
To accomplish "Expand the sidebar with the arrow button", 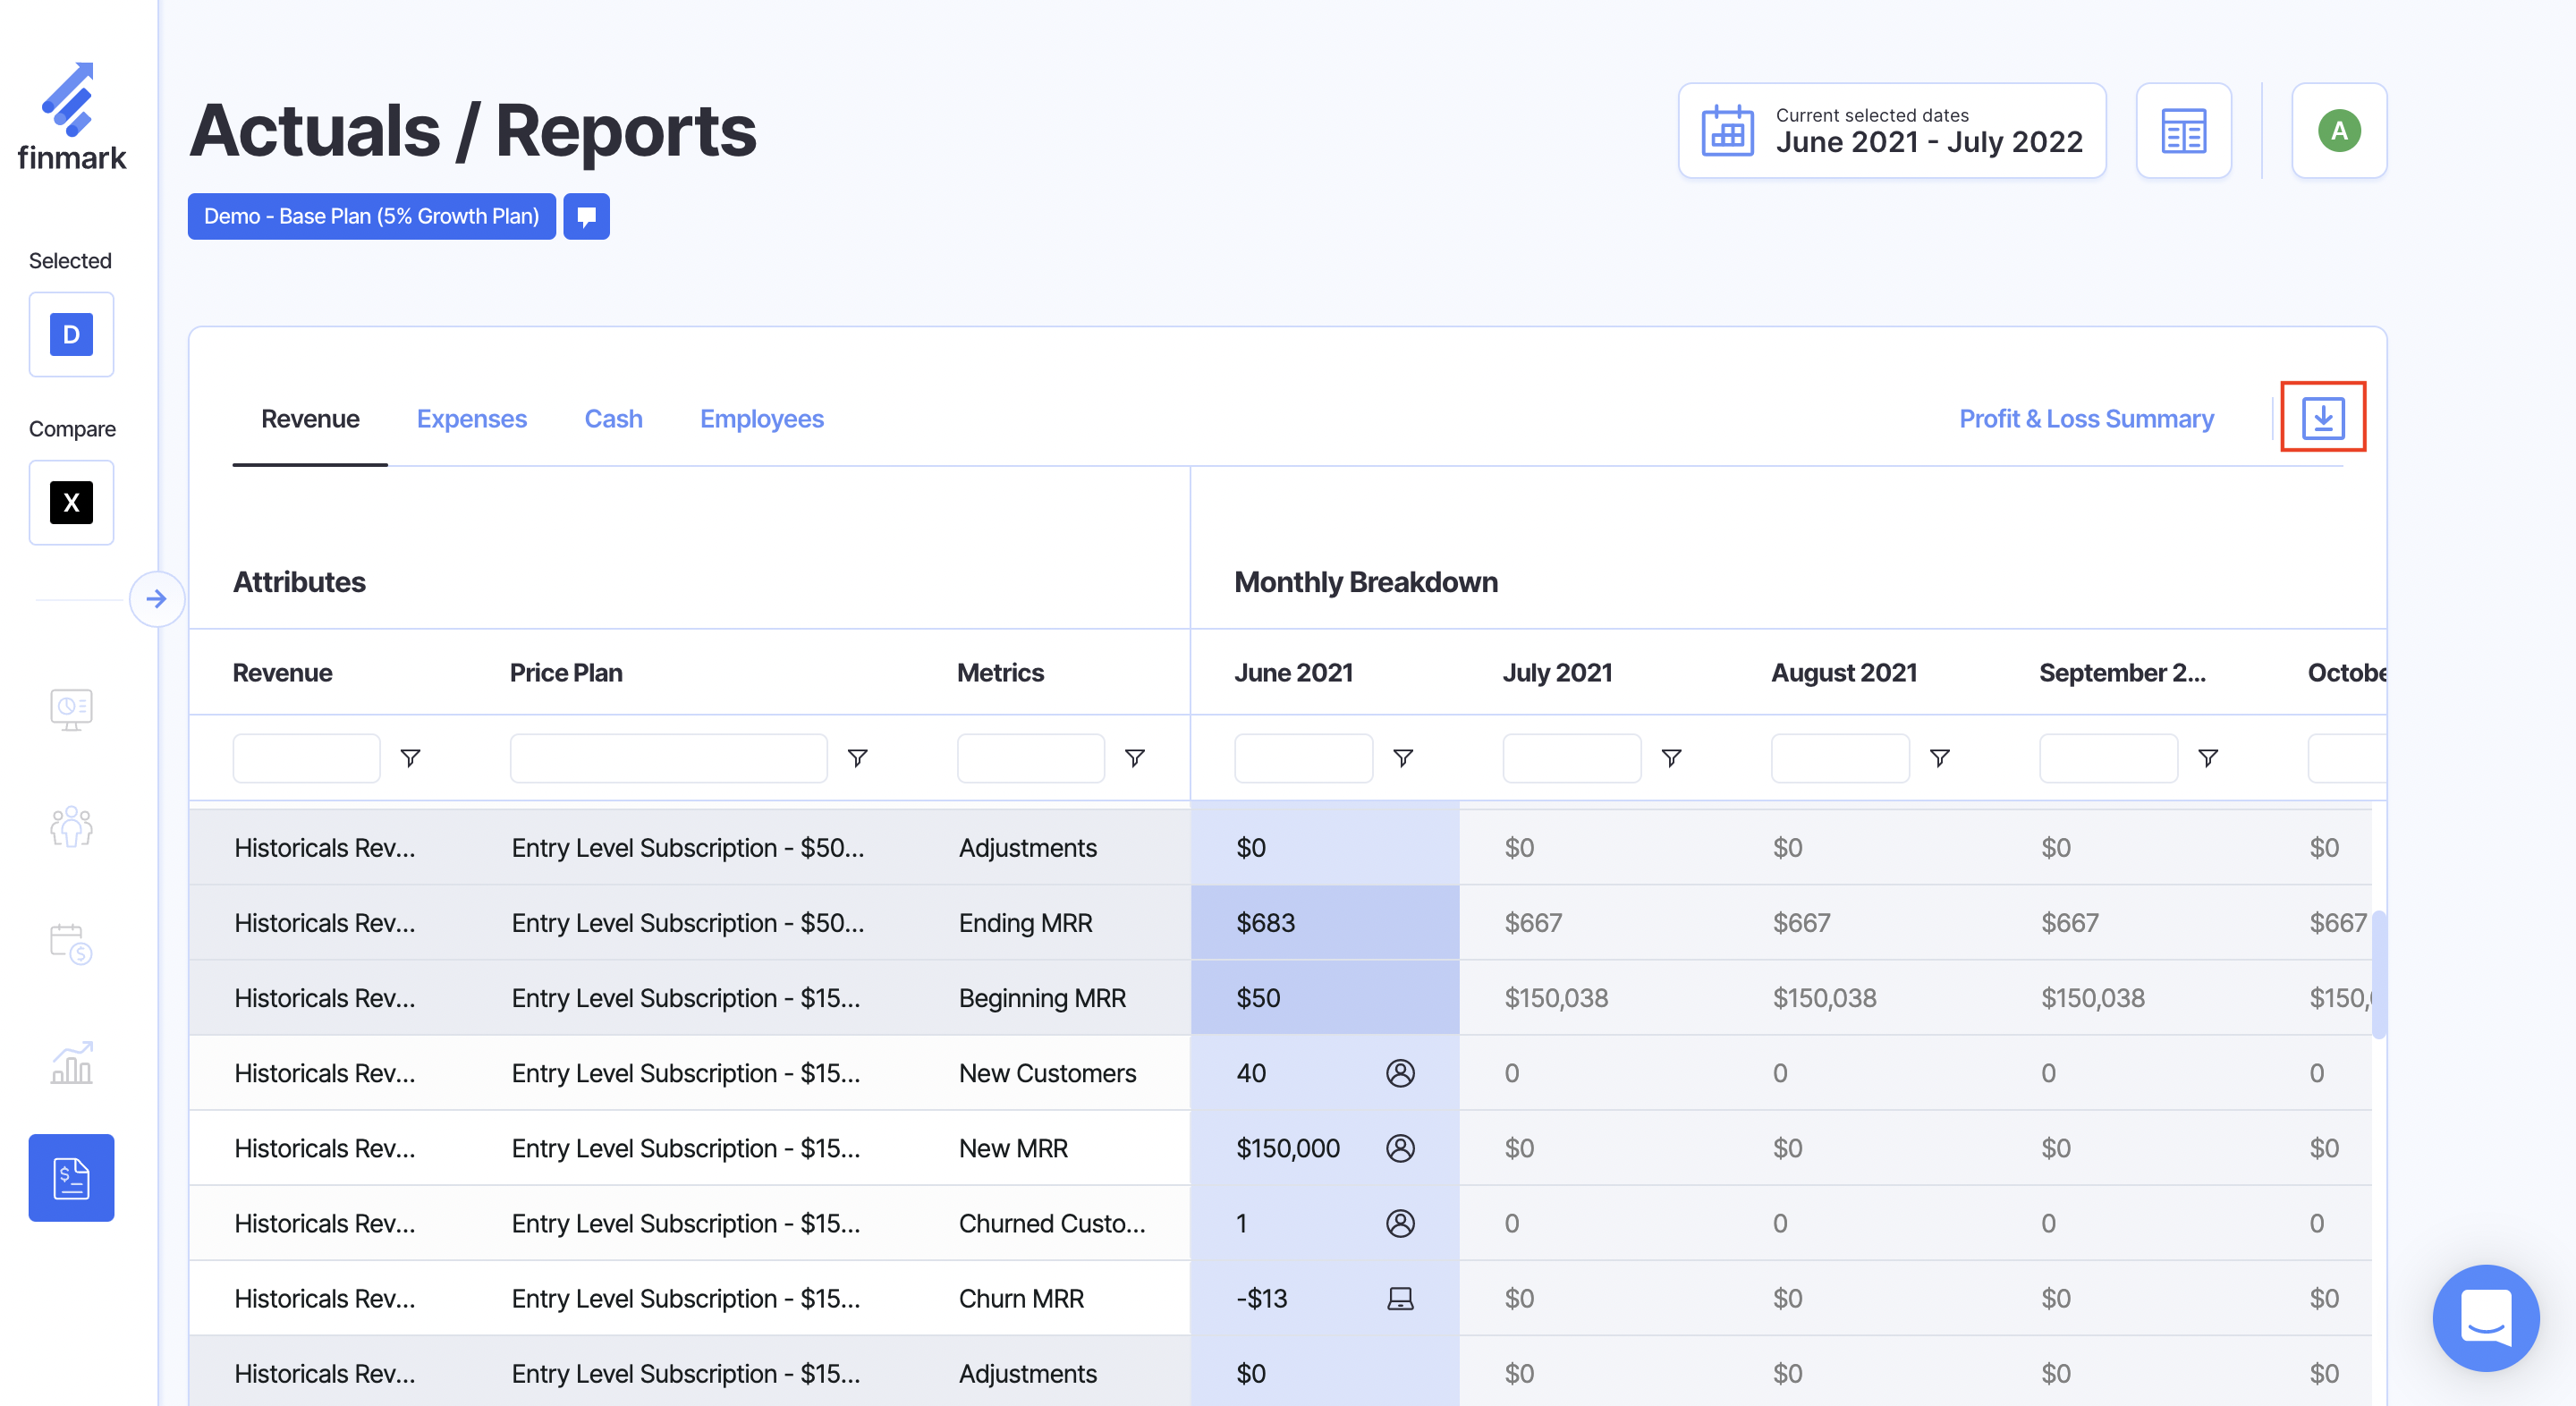I will (156, 599).
